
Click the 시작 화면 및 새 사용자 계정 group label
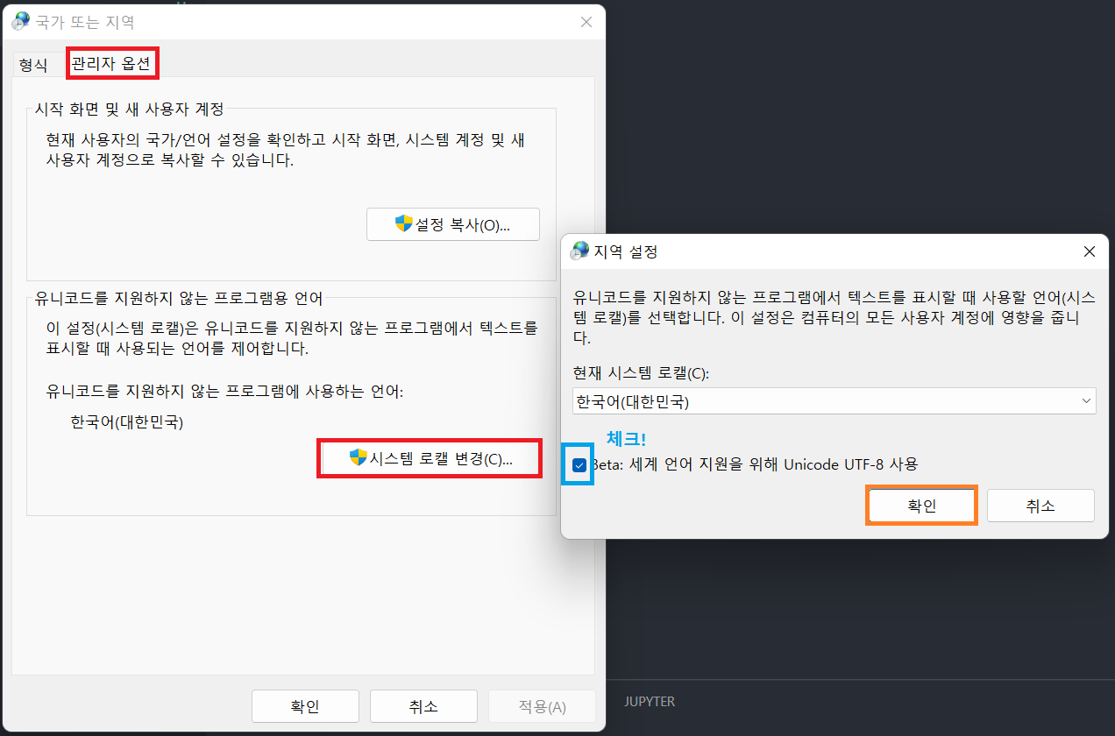[129, 110]
